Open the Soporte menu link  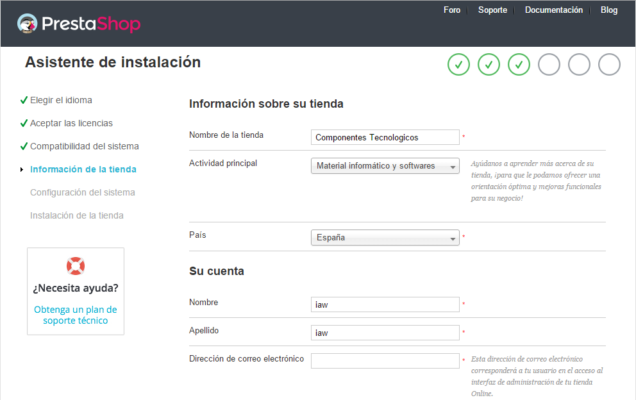click(x=492, y=10)
